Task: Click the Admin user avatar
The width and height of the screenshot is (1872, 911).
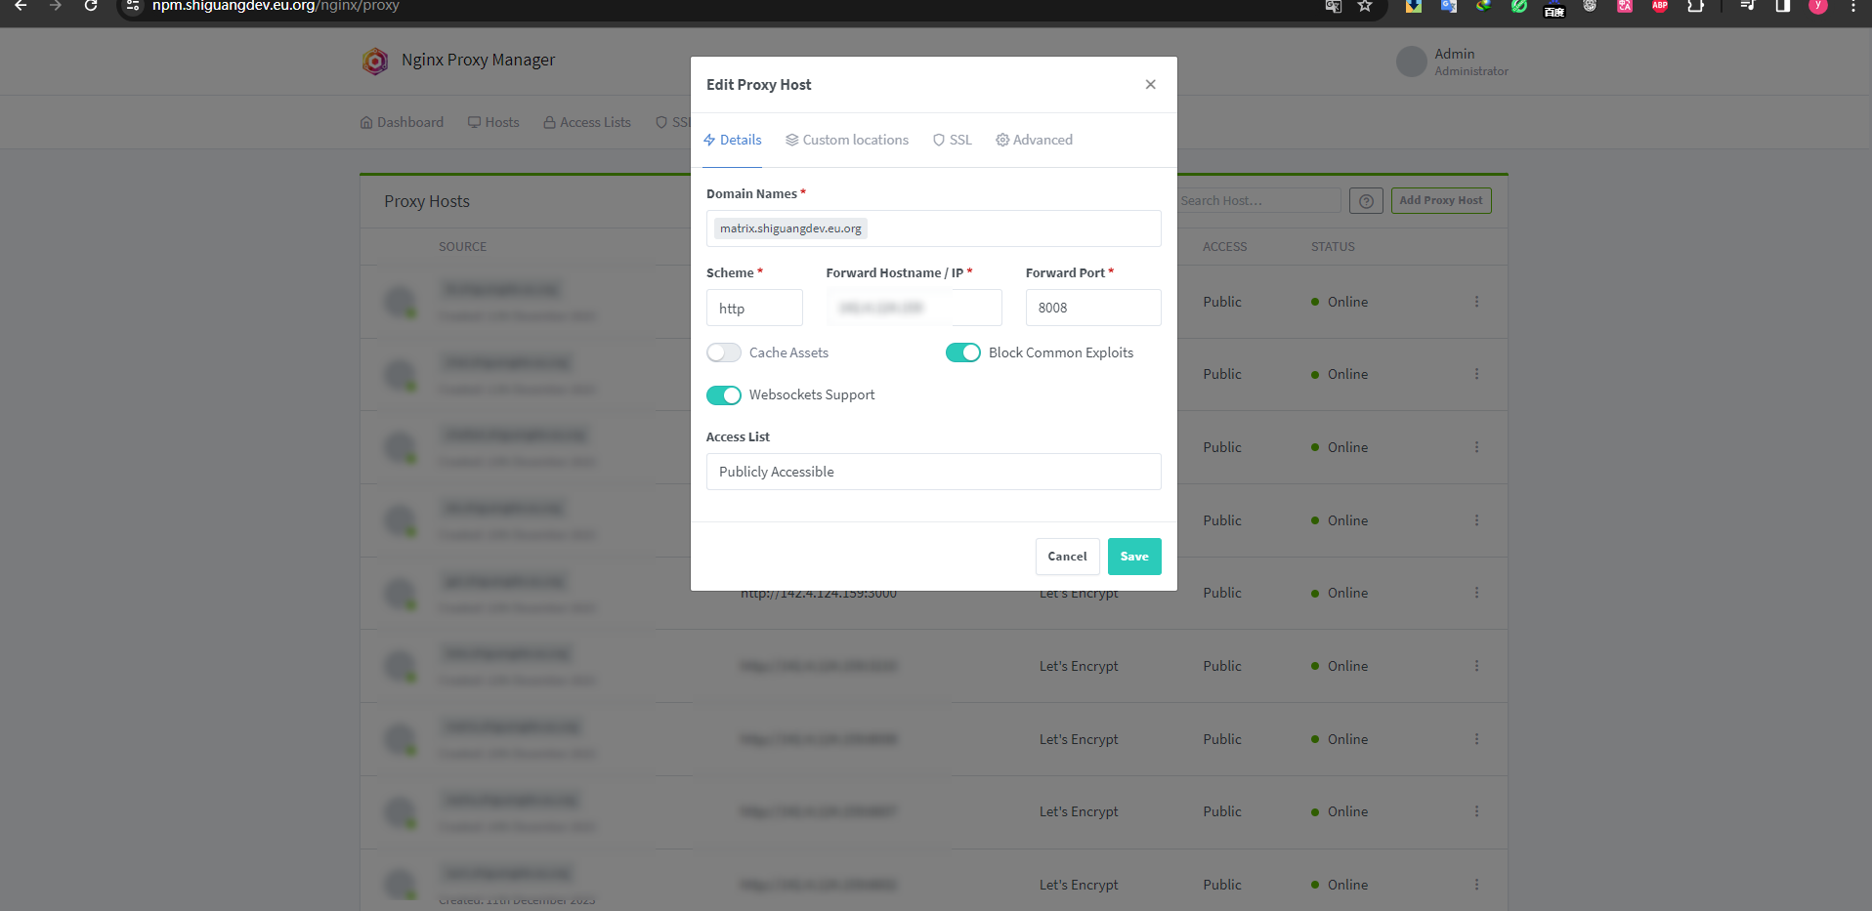Action: point(1412,62)
